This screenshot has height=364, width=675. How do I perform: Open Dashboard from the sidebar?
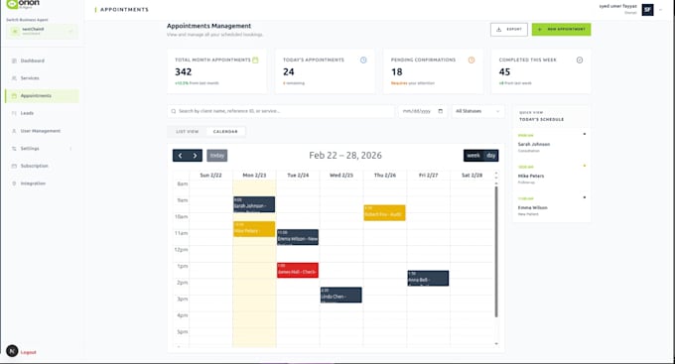pyautogui.click(x=42, y=61)
